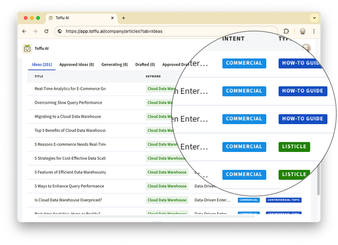Open 'Is Cloud Data Warehouse Overpriced?' idea

pyautogui.click(x=68, y=200)
